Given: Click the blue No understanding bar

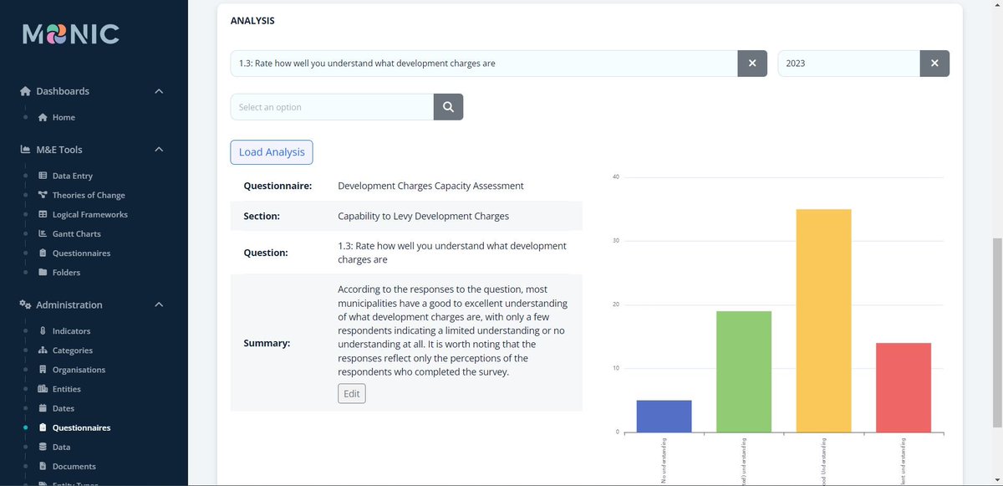Looking at the screenshot, I should tap(664, 417).
